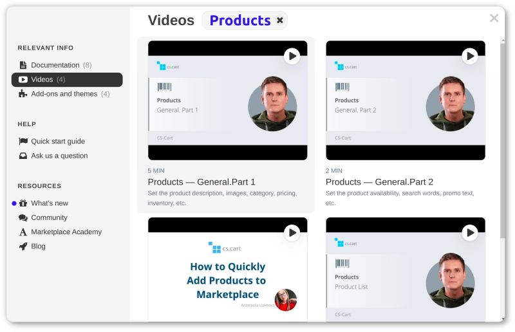Play the Products General Part 2 video

(x=470, y=56)
